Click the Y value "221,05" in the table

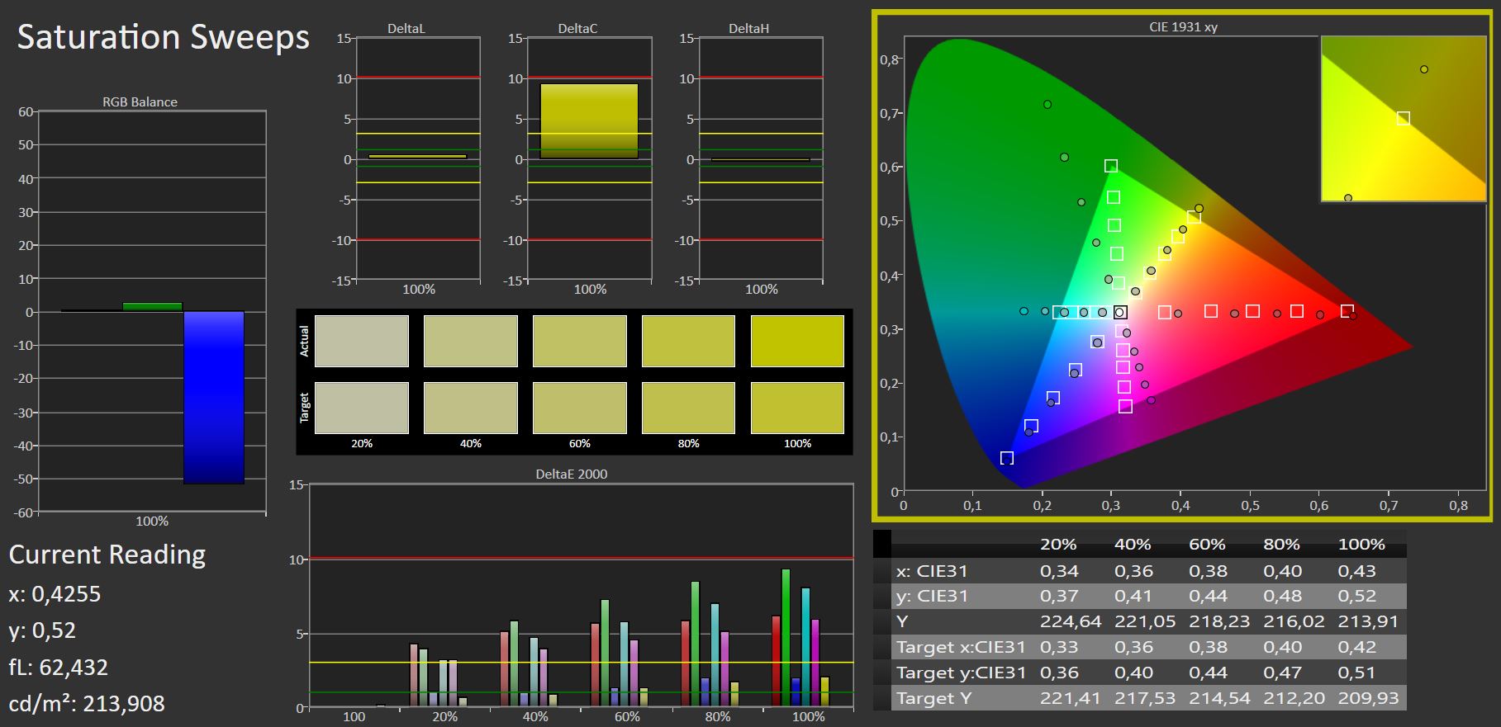point(1145,621)
